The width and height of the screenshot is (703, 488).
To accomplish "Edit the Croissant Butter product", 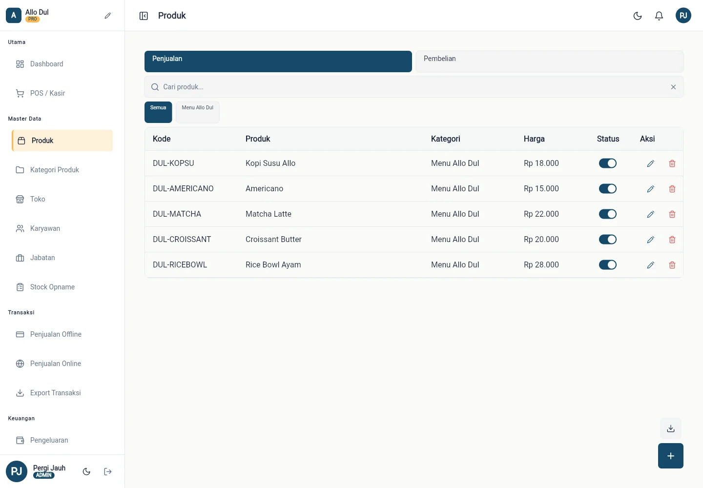I will 651,240.
